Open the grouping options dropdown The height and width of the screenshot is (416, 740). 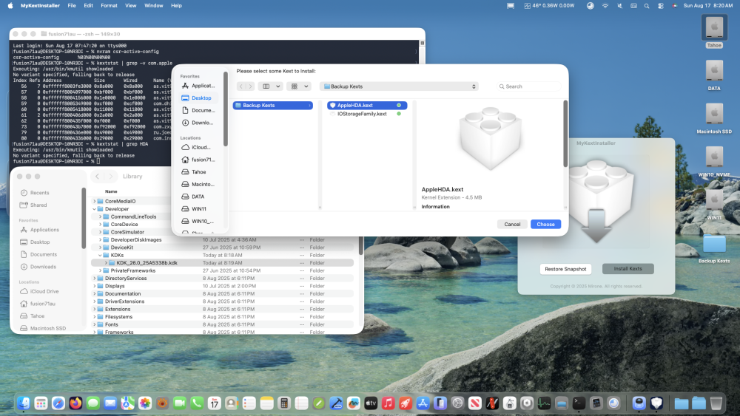(300, 86)
